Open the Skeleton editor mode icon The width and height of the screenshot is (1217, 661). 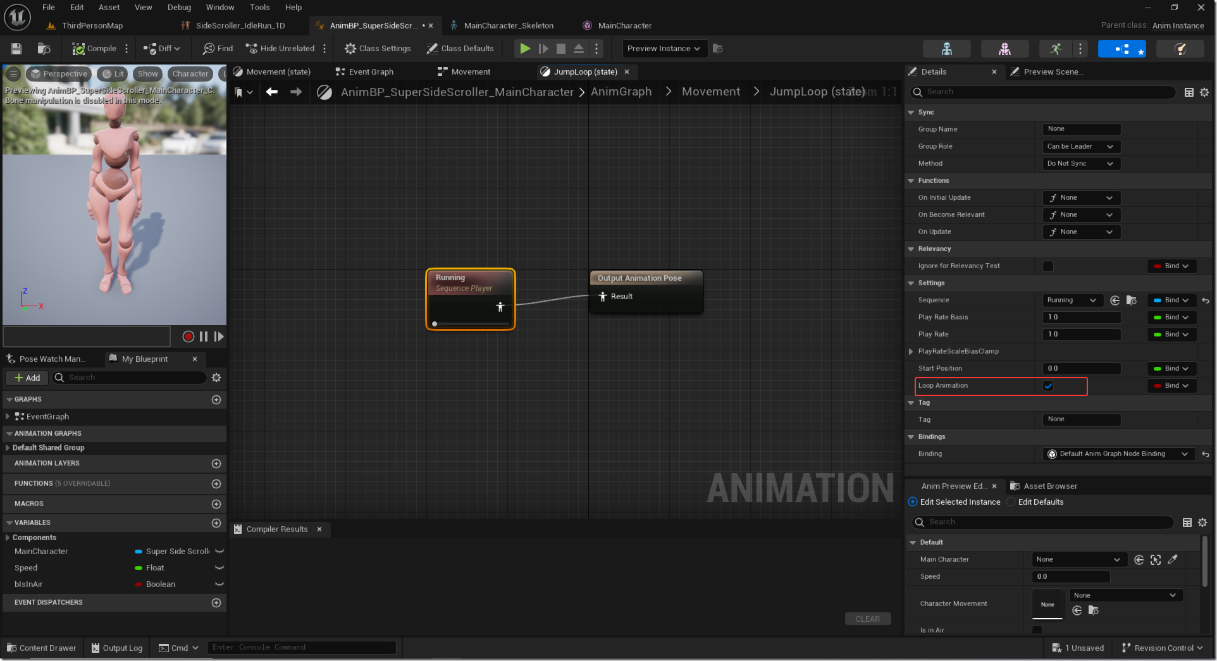tap(946, 49)
